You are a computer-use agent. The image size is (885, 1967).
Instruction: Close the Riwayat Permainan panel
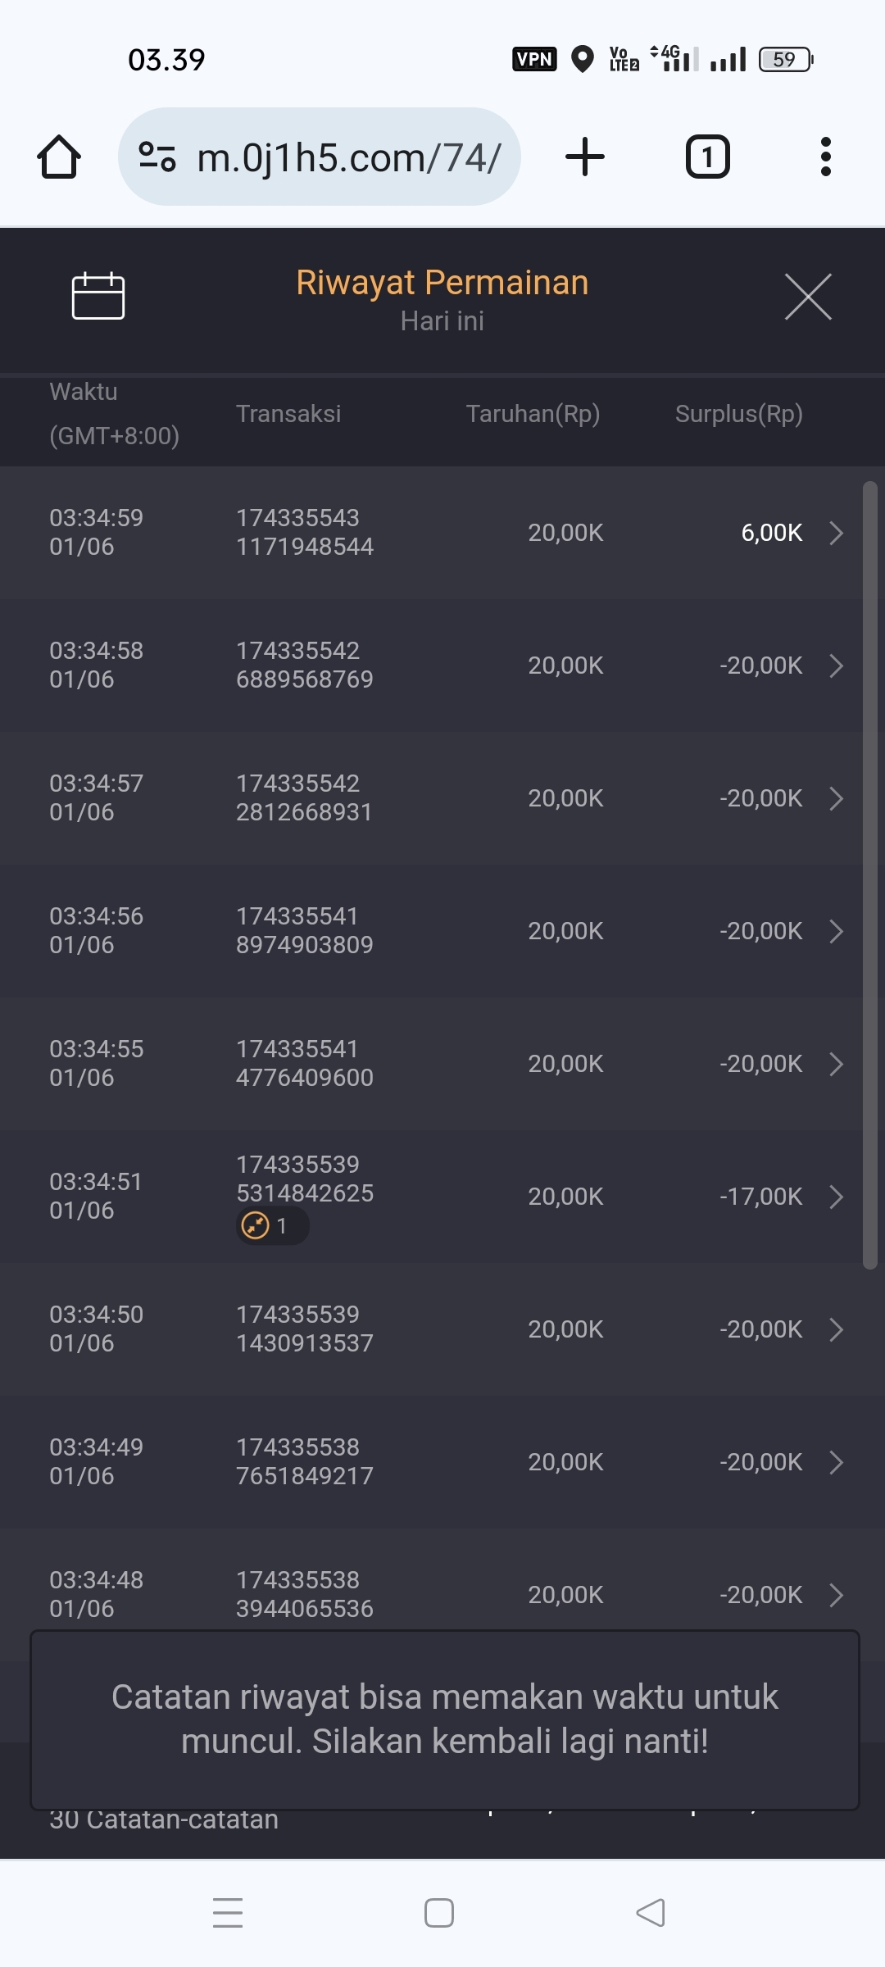(807, 297)
